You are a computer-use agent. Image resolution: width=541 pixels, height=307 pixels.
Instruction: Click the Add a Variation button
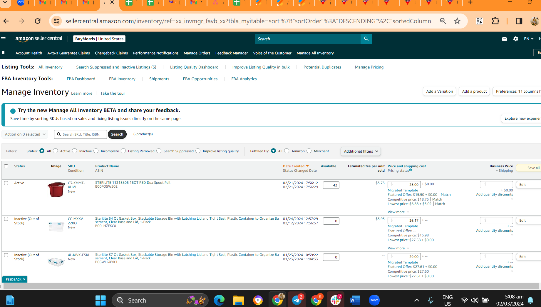pyautogui.click(x=439, y=91)
